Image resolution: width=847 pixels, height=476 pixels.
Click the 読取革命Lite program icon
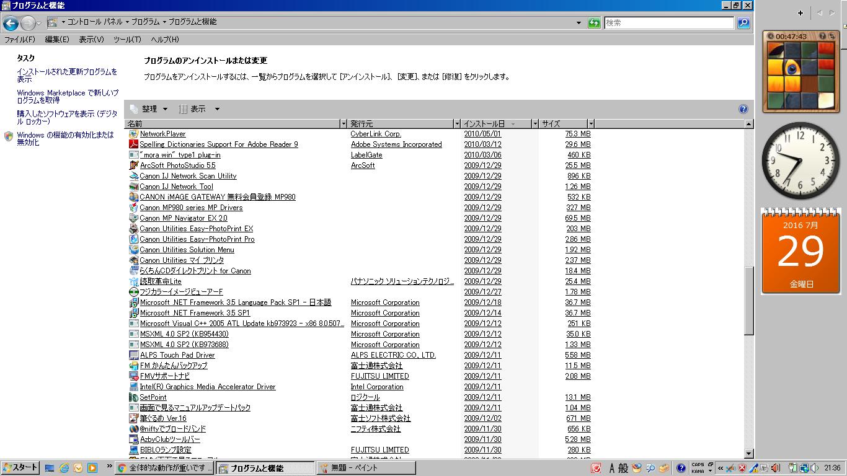point(133,281)
